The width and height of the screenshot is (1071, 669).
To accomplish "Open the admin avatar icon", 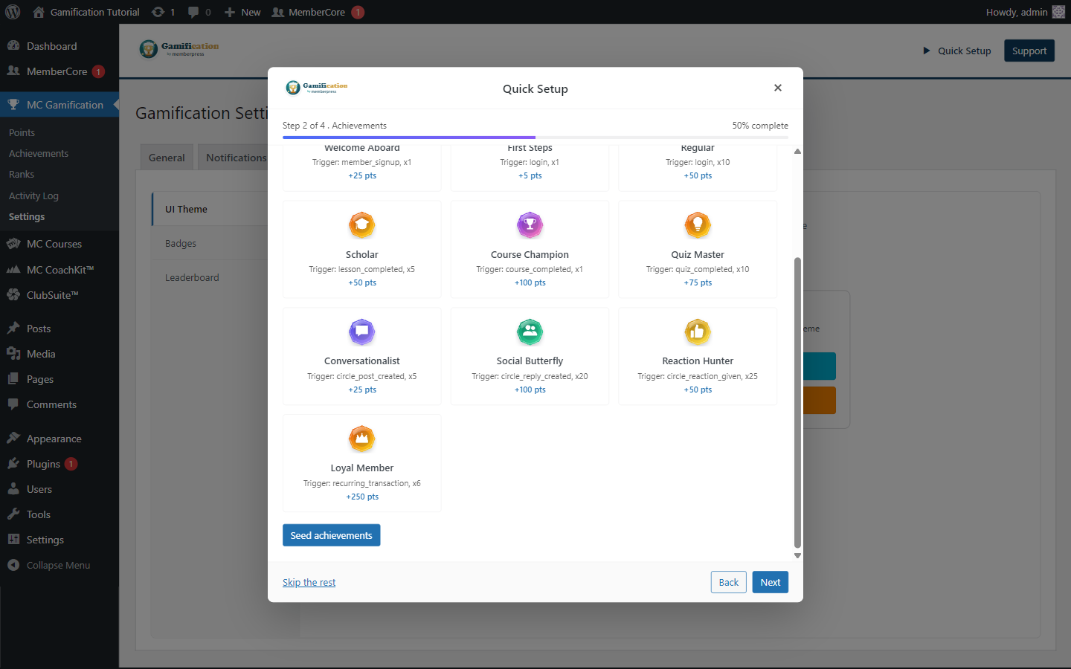I will click(x=1058, y=12).
